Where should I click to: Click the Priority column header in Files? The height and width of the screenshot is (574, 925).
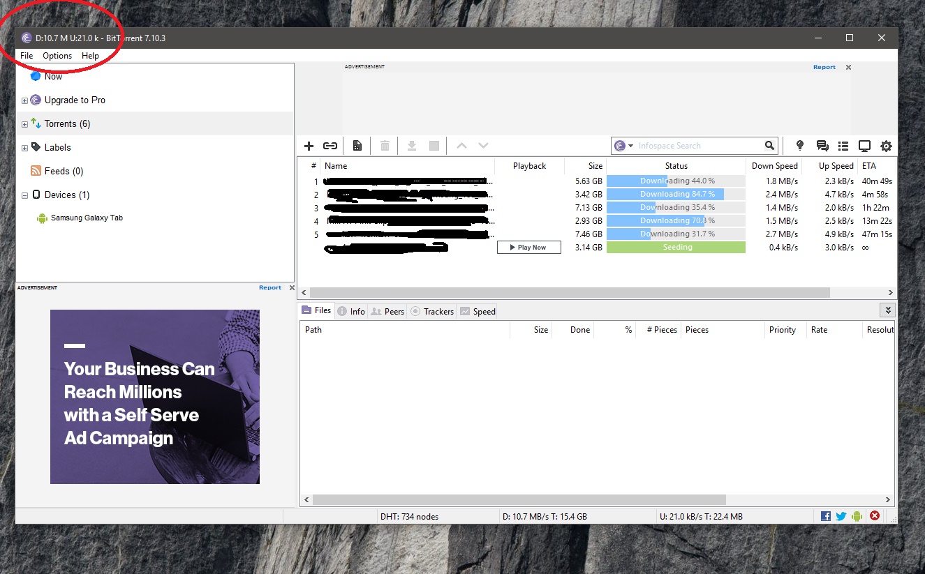click(x=782, y=330)
